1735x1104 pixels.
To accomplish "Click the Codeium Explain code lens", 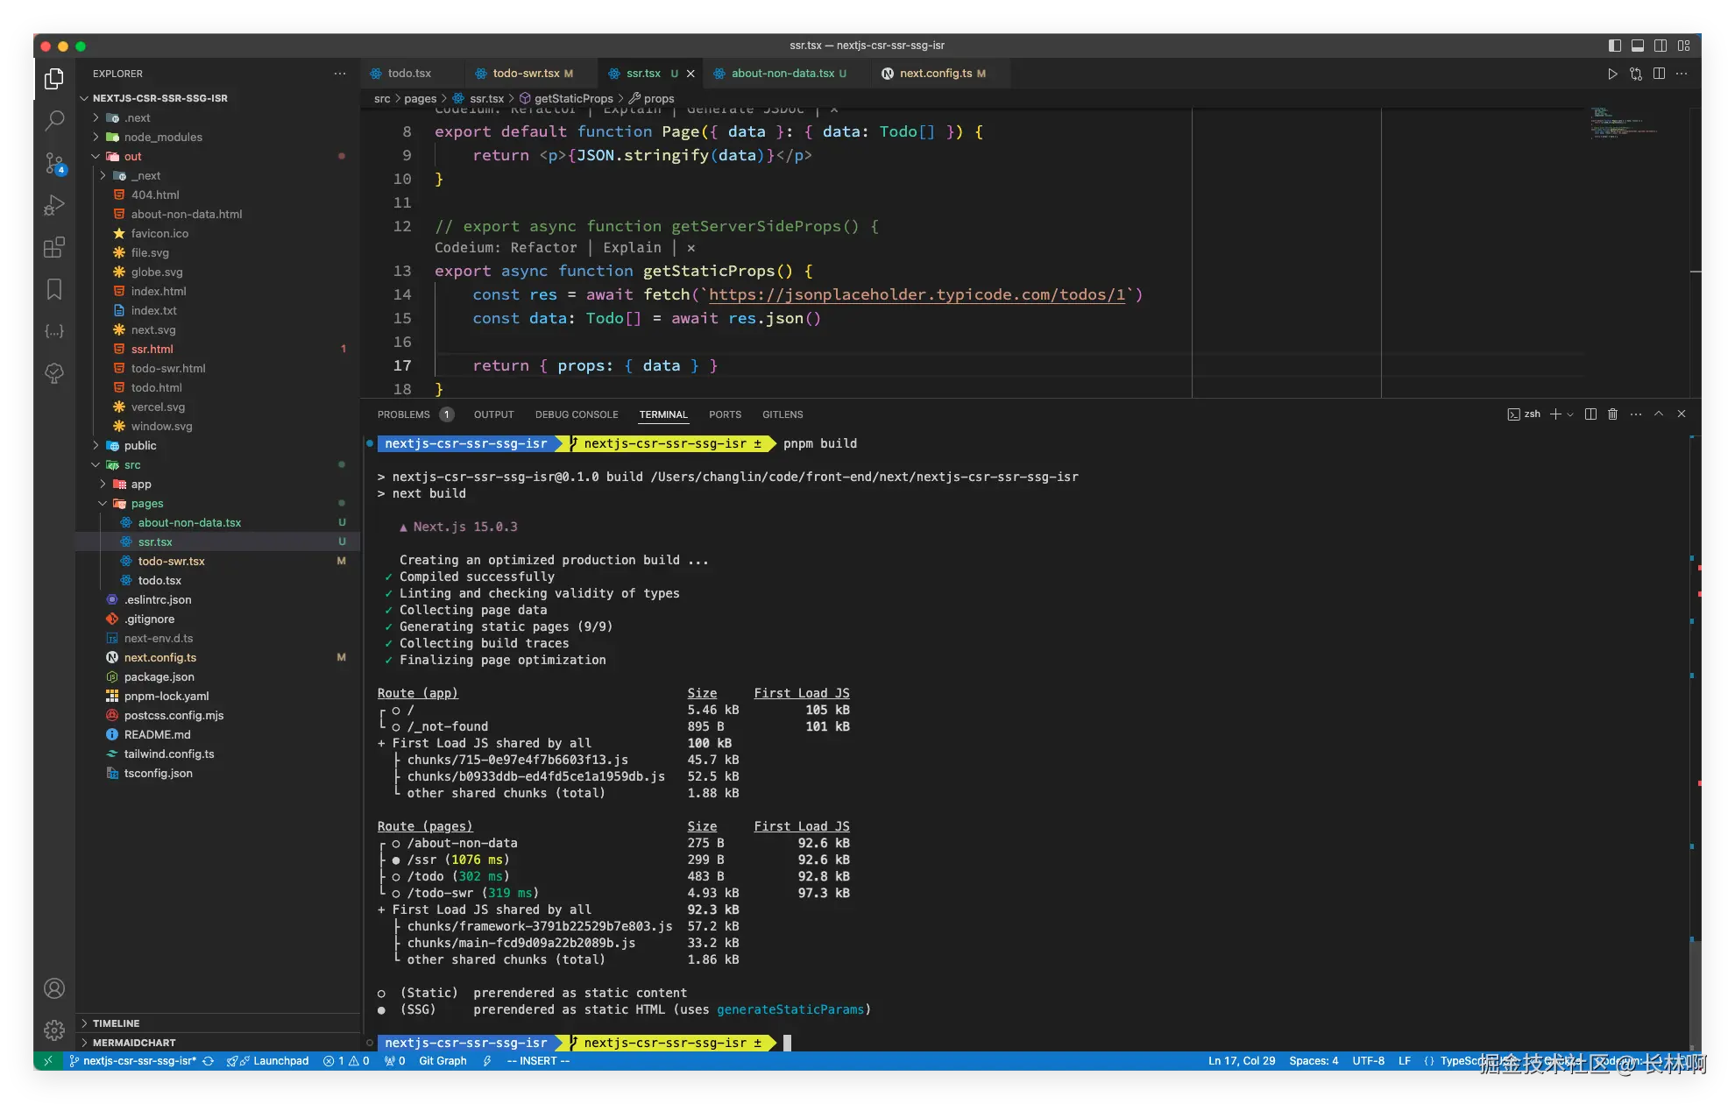I will [x=632, y=248].
